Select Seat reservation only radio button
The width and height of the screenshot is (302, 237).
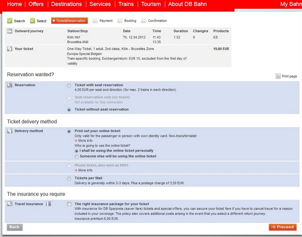69,98
